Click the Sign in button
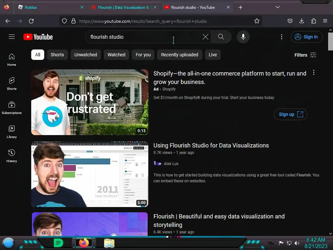 (306, 37)
